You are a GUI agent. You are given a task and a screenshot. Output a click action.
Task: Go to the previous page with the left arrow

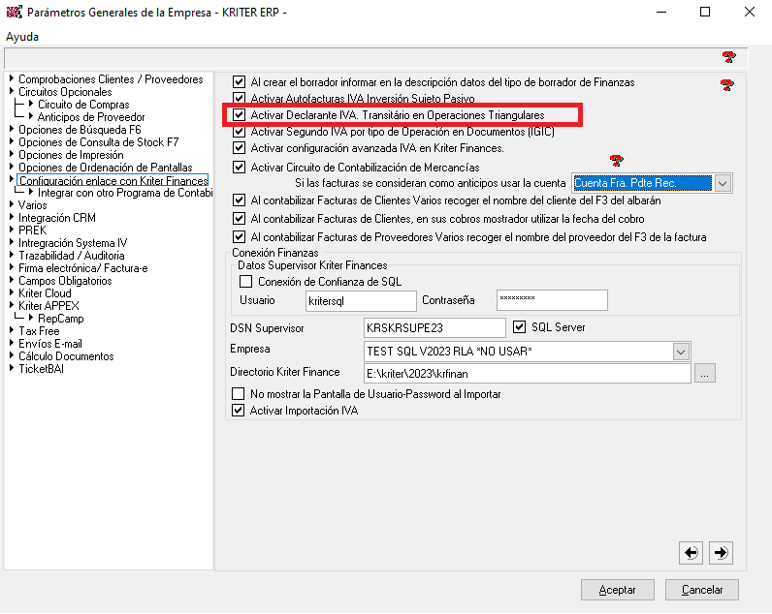691,553
